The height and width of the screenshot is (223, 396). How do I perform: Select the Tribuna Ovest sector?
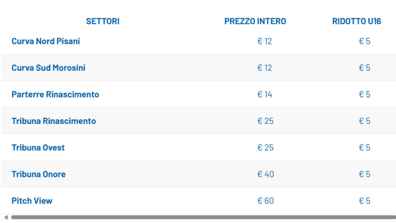[38, 148]
